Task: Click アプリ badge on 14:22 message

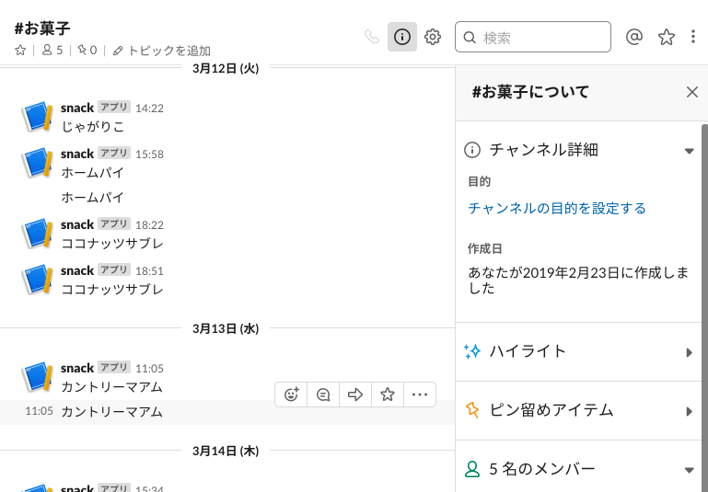Action: pos(114,108)
